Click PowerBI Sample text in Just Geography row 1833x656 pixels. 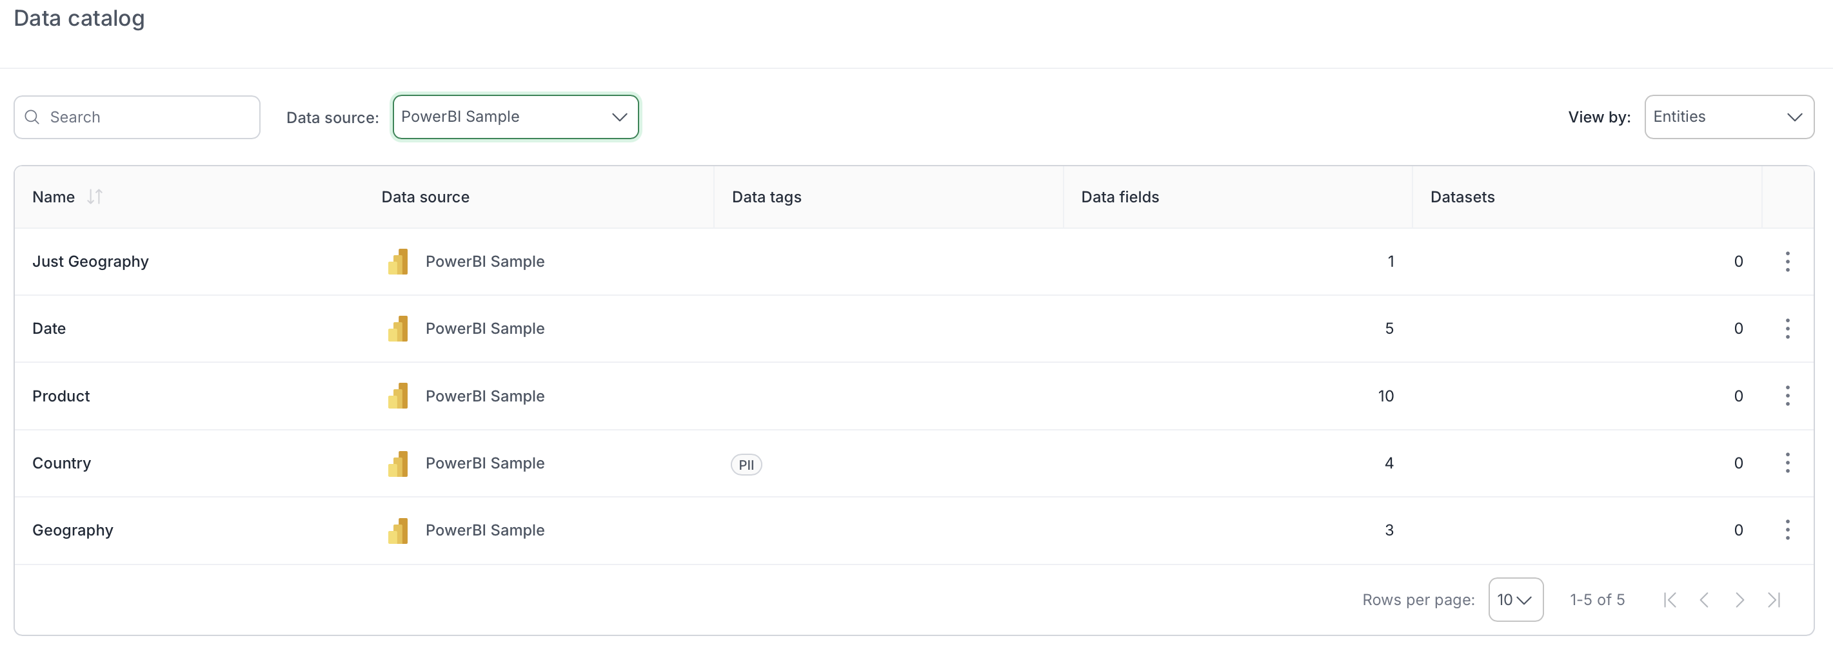(484, 262)
